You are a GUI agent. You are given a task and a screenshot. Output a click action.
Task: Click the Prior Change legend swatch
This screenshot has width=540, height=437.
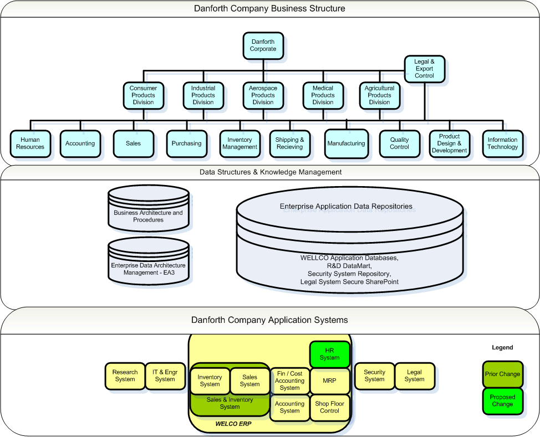coord(502,374)
